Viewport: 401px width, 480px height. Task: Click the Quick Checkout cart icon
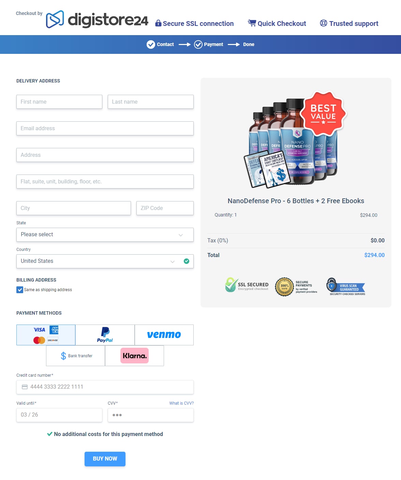(252, 23)
